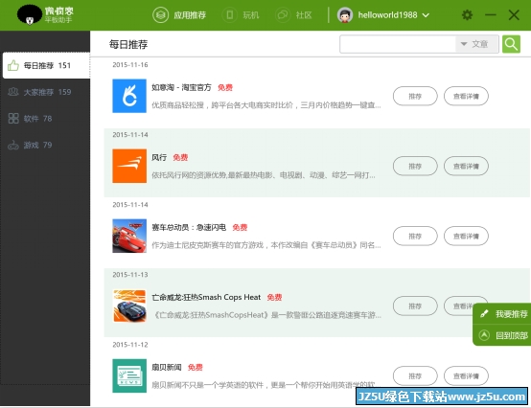
Task: Click the 如意淘 app icon
Action: pyautogui.click(x=129, y=96)
